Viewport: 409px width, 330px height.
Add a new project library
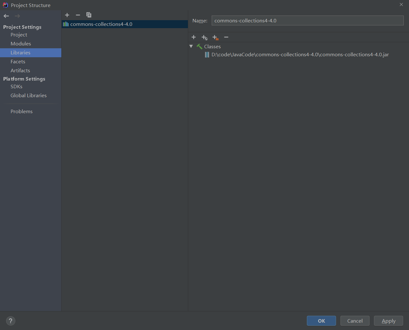click(67, 15)
